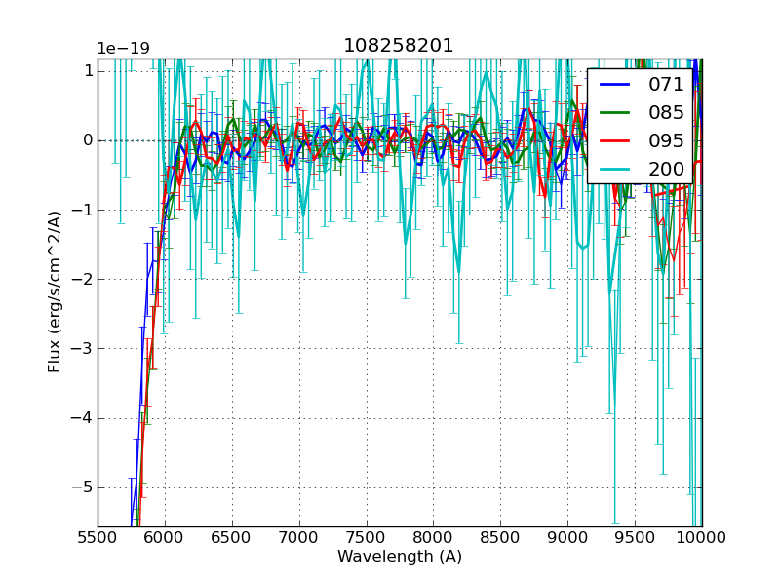Viewport: 780px width, 585px height.
Task: Click the 0 y-axis tick label
Action: (x=88, y=140)
